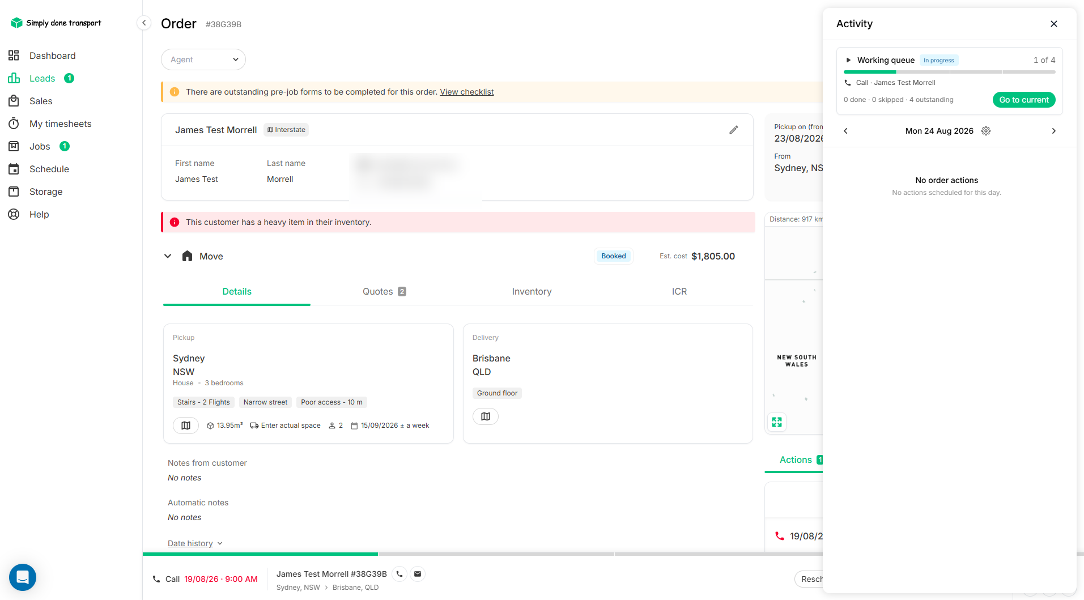Open the Dashboard sidebar icon
Screen dimensions: 1084x600
pyautogui.click(x=14, y=56)
